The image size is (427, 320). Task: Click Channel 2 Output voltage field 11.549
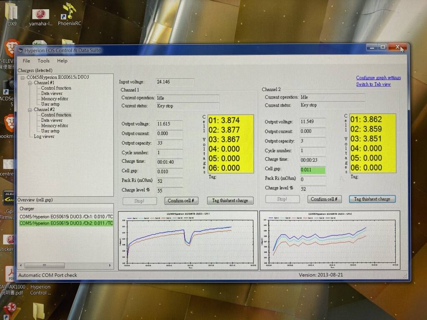tap(313, 122)
